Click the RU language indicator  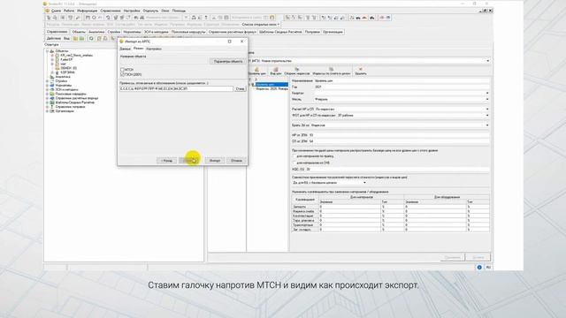[488, 267]
